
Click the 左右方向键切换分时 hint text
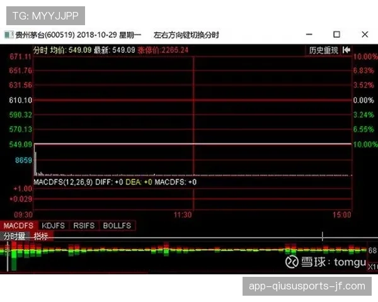(x=186, y=35)
